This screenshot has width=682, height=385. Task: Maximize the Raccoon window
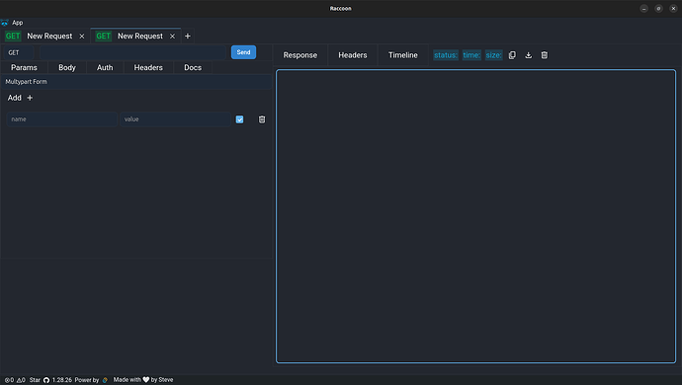658,9
